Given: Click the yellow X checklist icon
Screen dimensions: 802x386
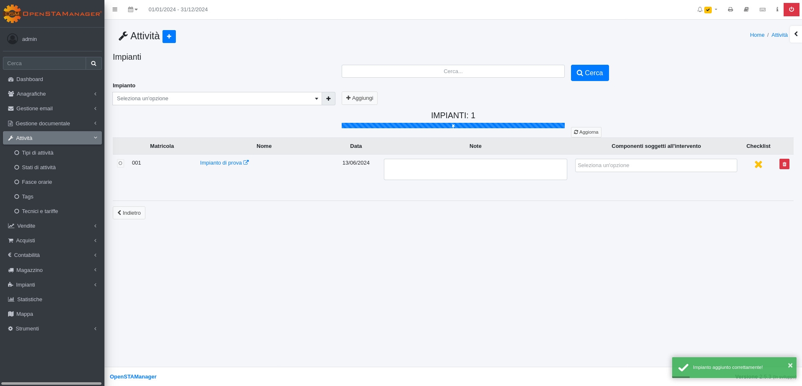Looking at the screenshot, I should tap(758, 165).
